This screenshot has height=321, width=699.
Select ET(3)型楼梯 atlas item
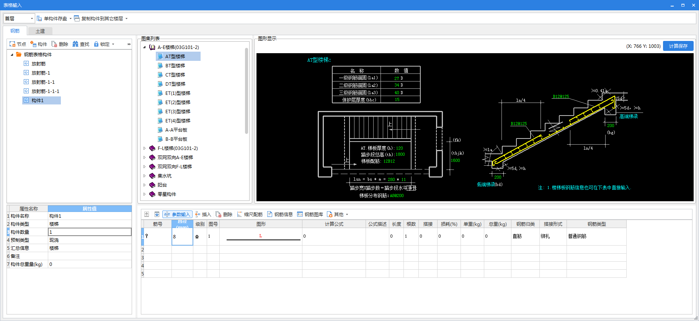point(178,111)
